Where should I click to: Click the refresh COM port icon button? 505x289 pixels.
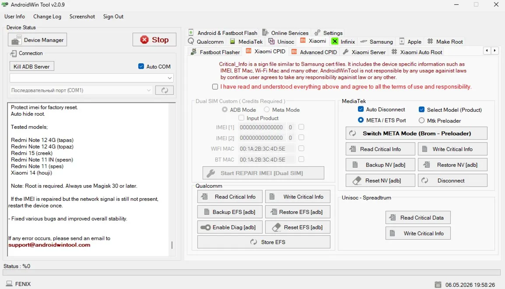pyautogui.click(x=164, y=90)
